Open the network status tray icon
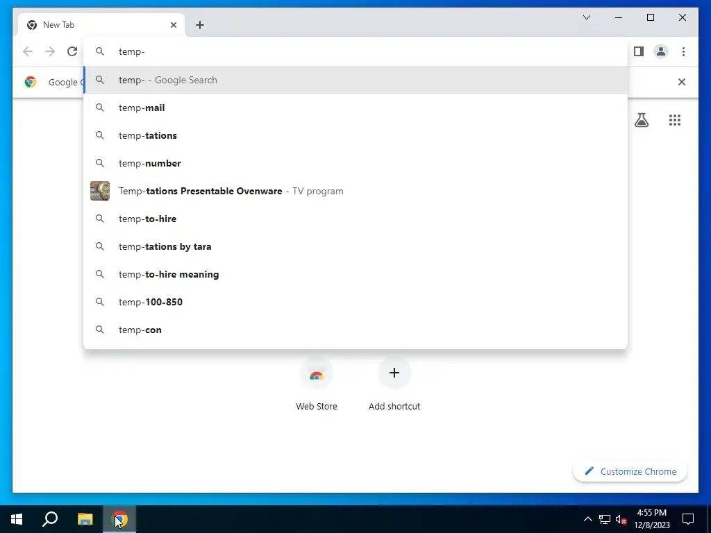 604,519
